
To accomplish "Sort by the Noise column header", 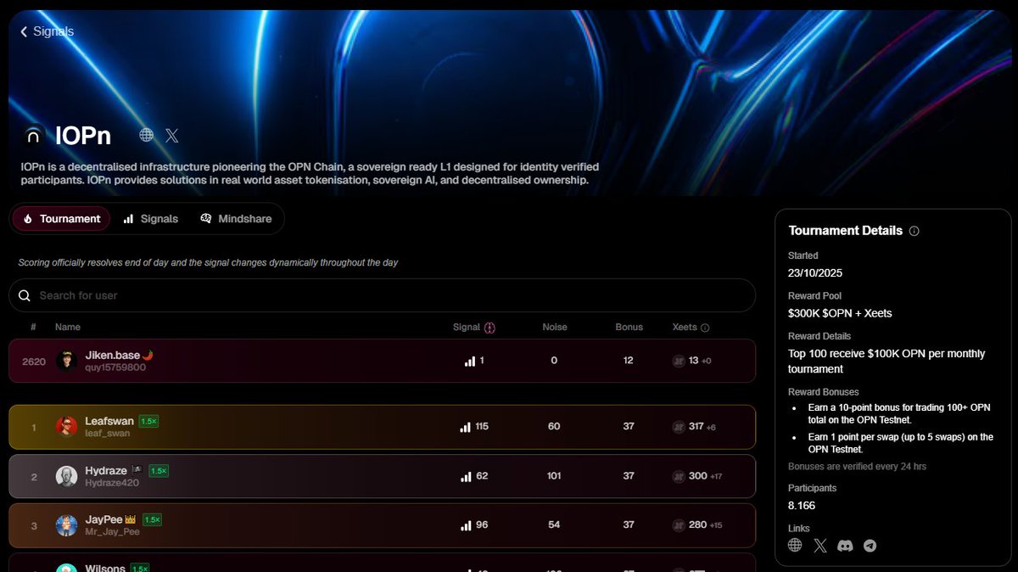I will click(x=555, y=327).
